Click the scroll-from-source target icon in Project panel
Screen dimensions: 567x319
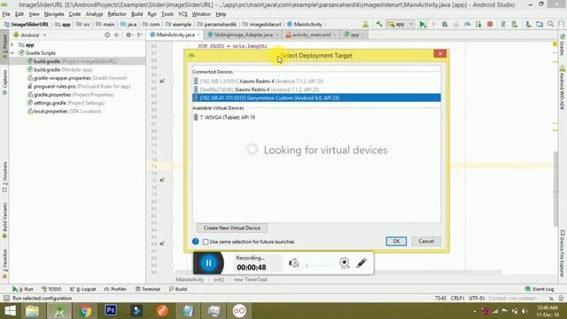point(107,35)
